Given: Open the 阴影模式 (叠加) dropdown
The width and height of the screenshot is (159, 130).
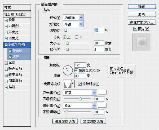Looking at the screenshot, I should (x=94, y=106).
